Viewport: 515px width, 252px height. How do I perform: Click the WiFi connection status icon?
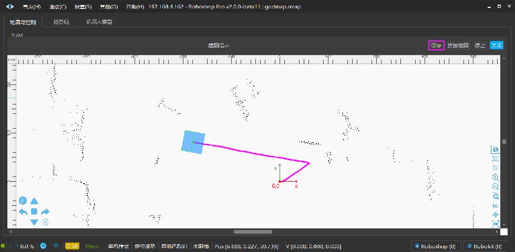point(56,246)
